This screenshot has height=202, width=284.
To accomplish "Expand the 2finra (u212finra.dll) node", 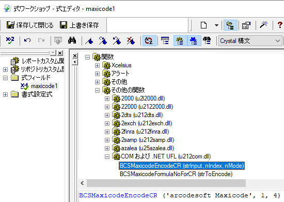I will [107, 132].
